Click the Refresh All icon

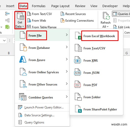(106, 16)
